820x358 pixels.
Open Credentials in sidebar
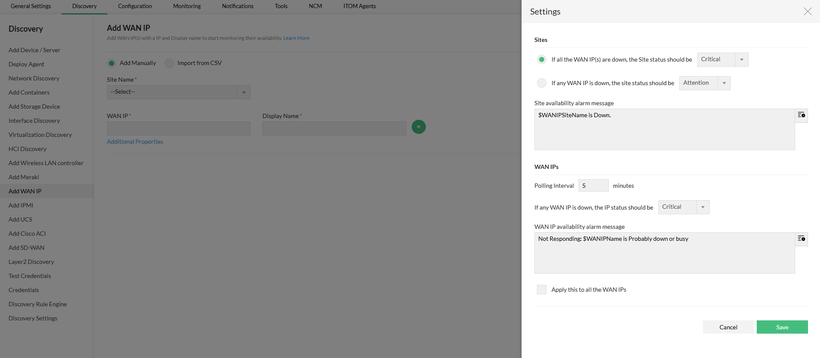[24, 290]
